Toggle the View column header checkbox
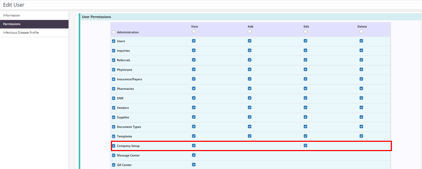The image size is (422, 169). pos(194,32)
